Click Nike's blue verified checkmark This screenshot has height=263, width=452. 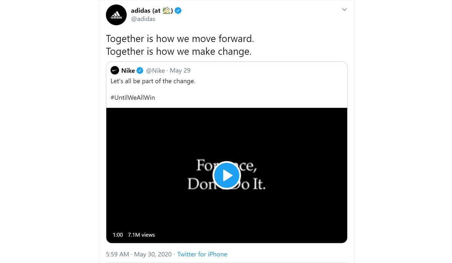point(140,70)
